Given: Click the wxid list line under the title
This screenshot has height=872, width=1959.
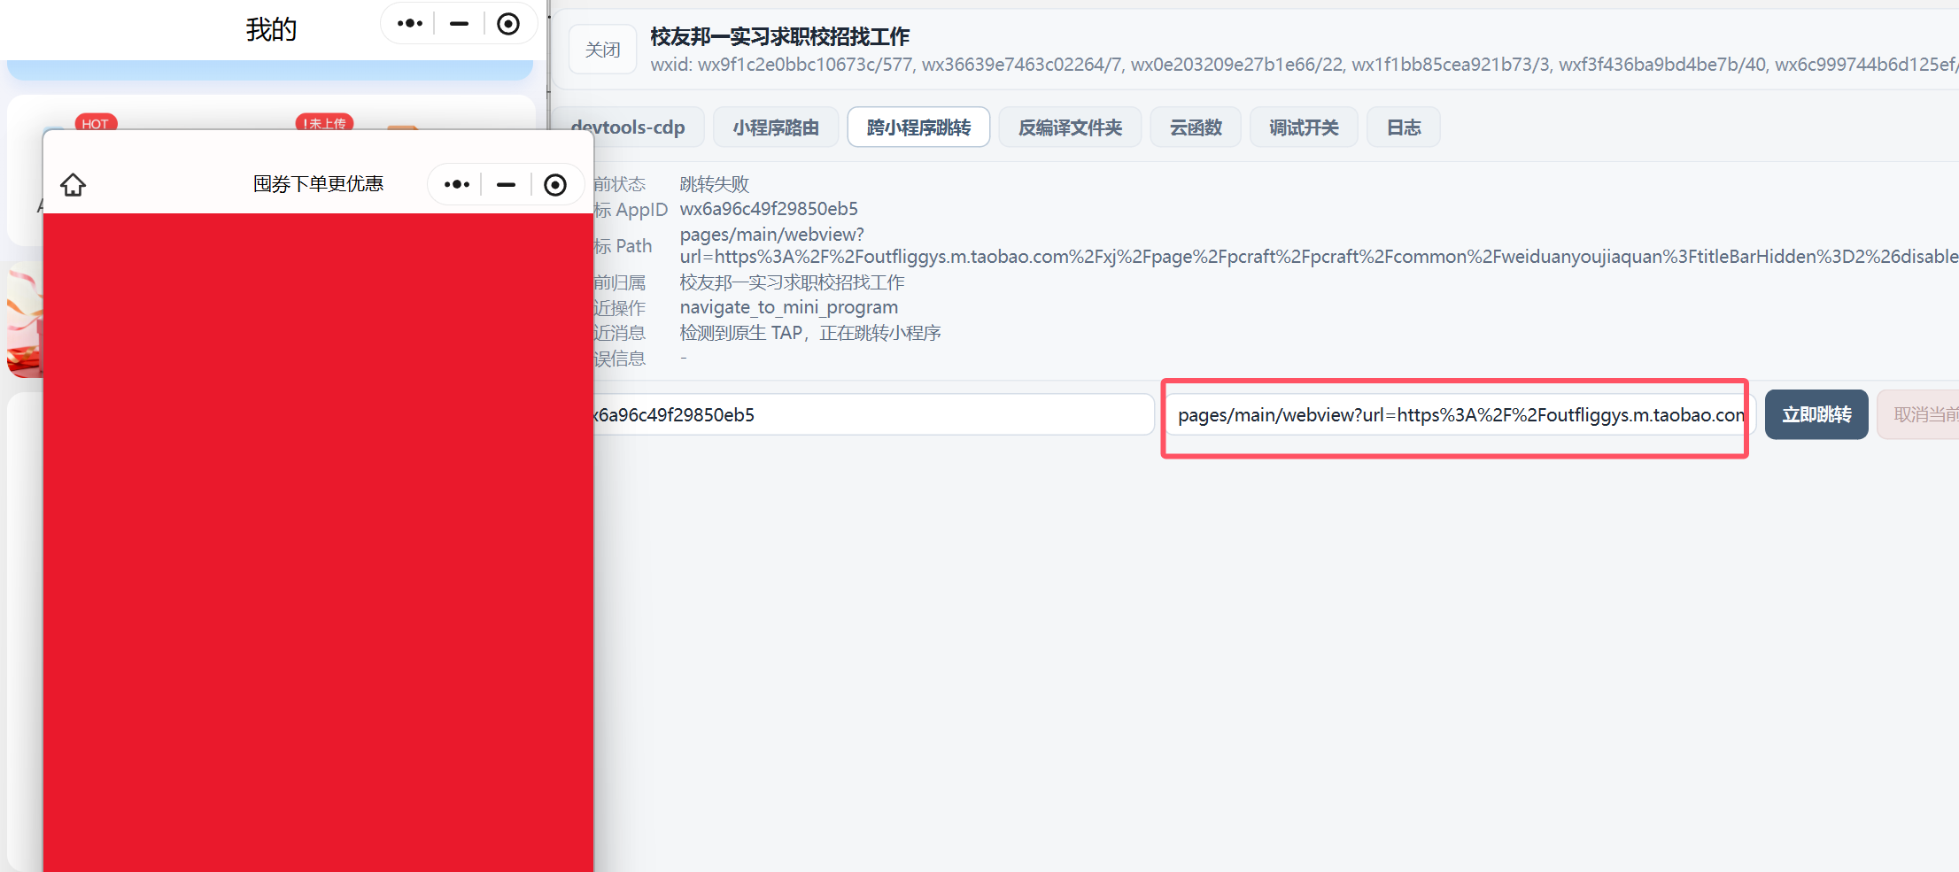Looking at the screenshot, I should [1304, 65].
